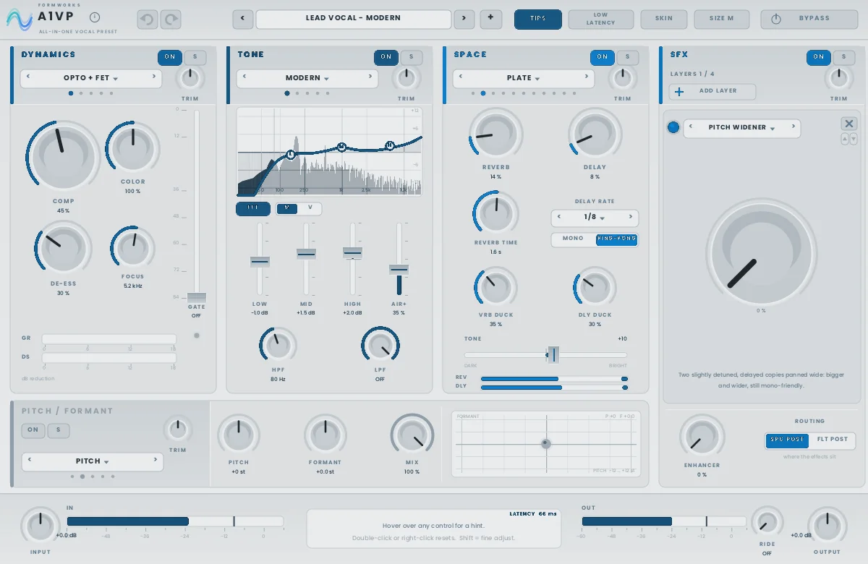Open the Modern tone style dropdown
The image size is (868, 564).
[x=307, y=78]
